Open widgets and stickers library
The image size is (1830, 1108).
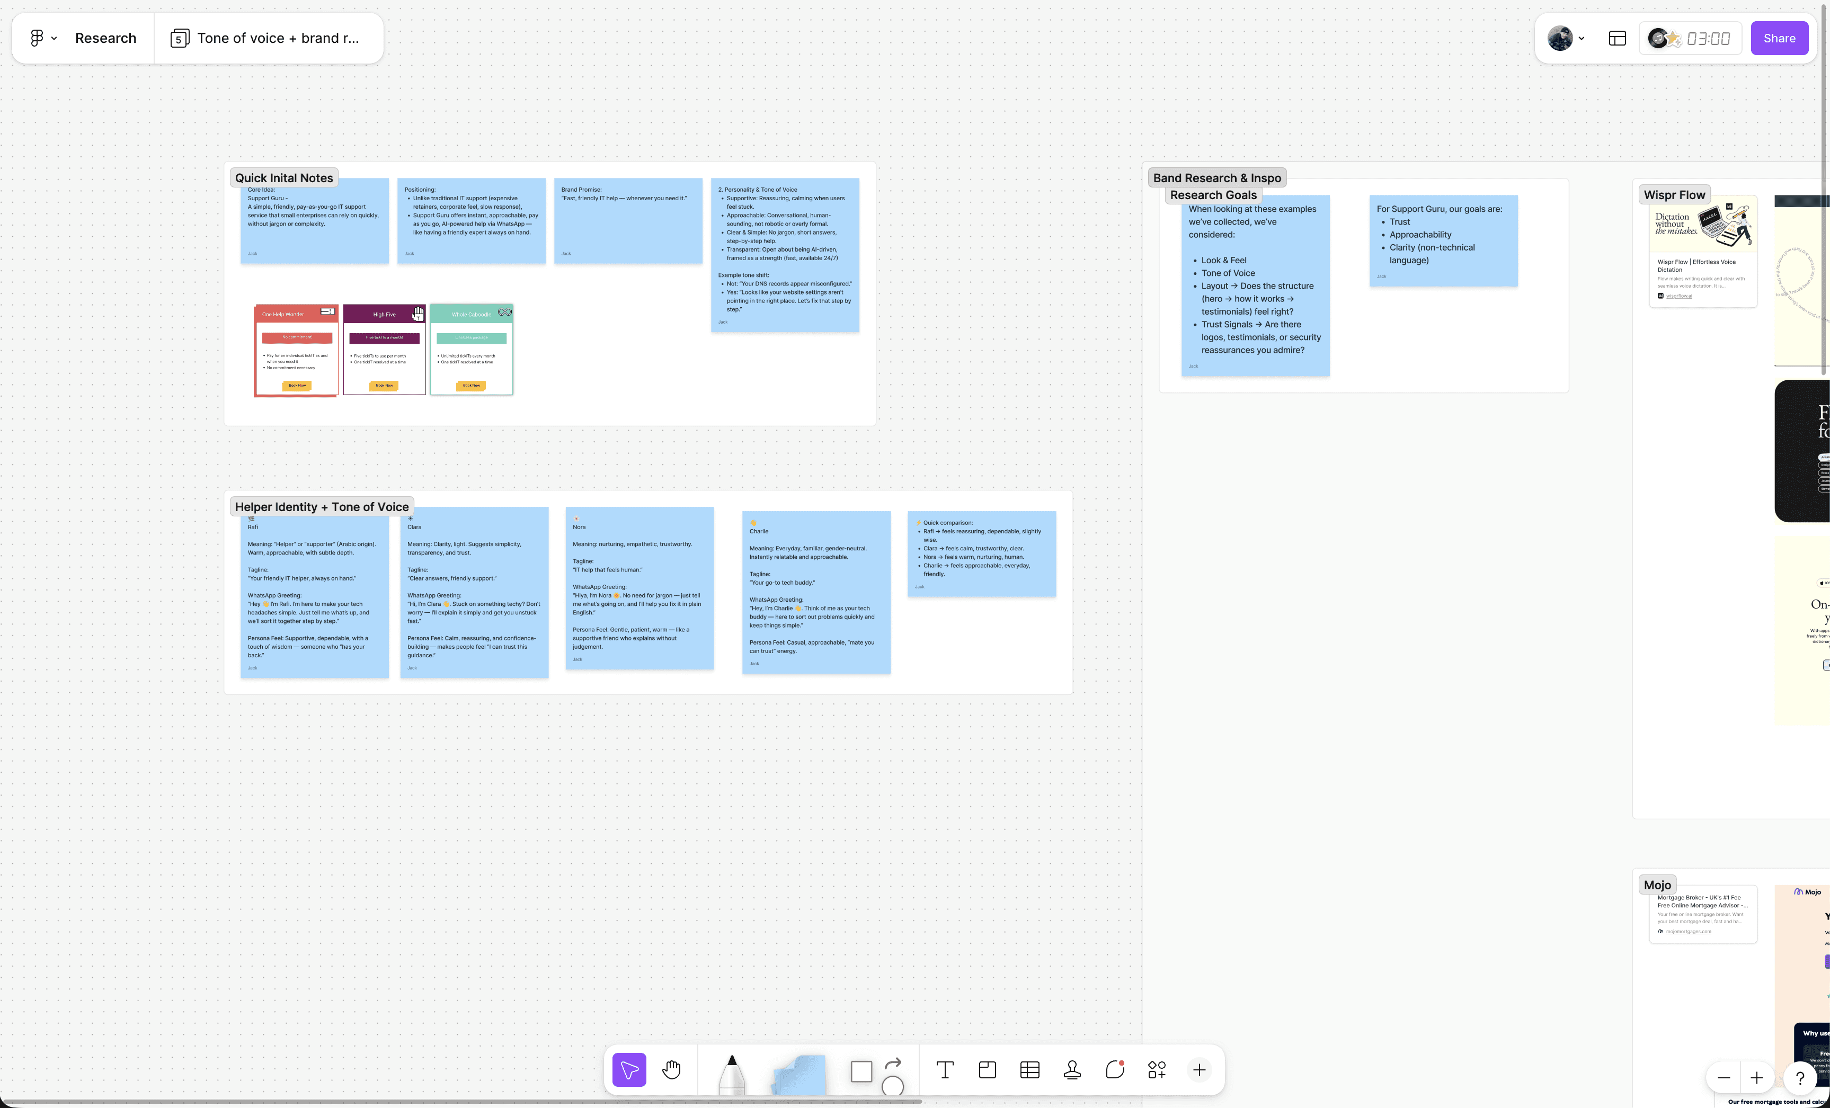[1157, 1069]
